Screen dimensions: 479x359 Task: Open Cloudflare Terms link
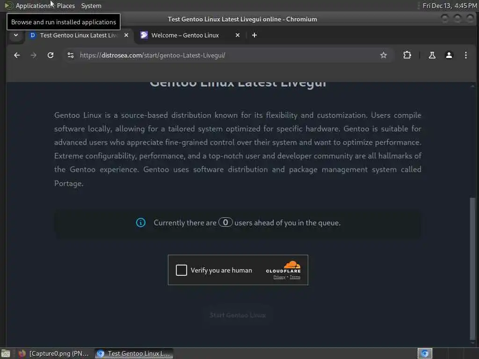[295, 277]
